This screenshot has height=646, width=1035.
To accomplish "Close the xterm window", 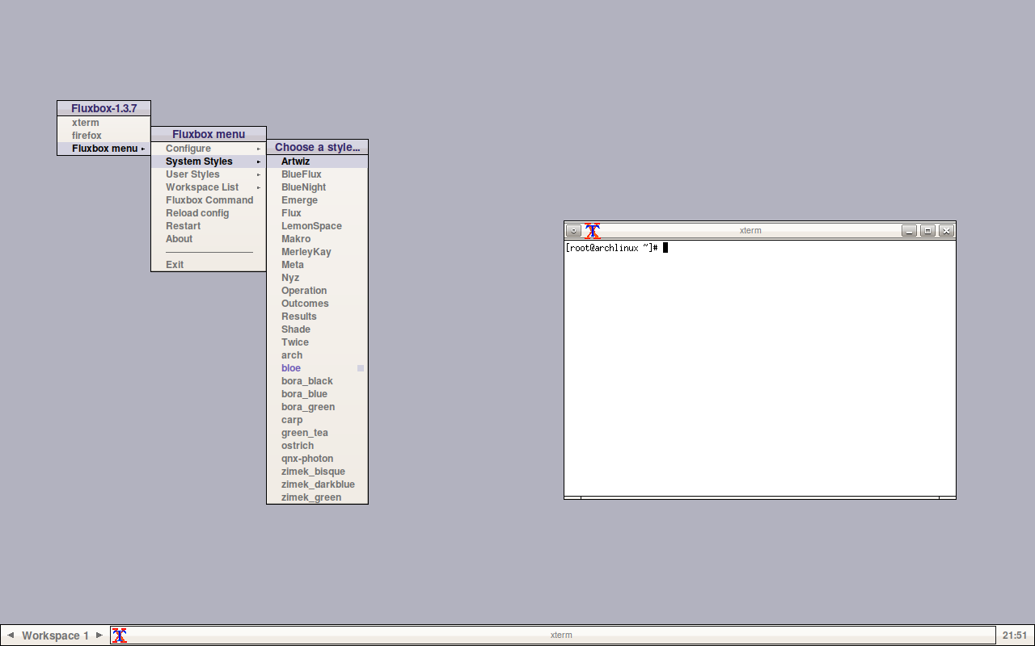I will (947, 230).
